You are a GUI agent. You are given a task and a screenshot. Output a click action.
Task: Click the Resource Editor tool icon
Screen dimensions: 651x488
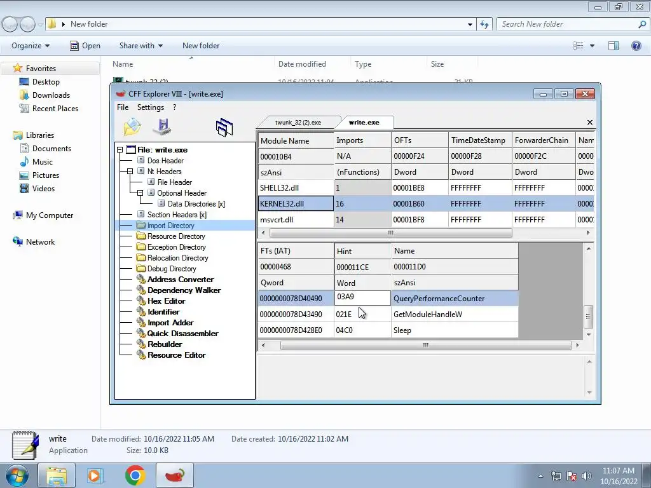(x=141, y=355)
